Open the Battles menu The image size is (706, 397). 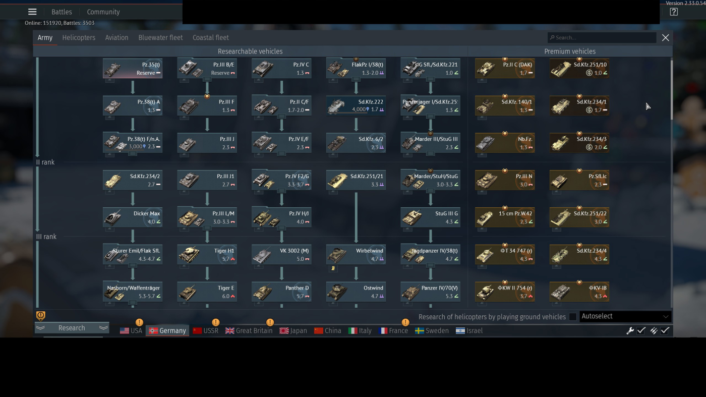pos(62,12)
